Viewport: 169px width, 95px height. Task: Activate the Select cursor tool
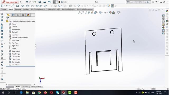[54, 2]
